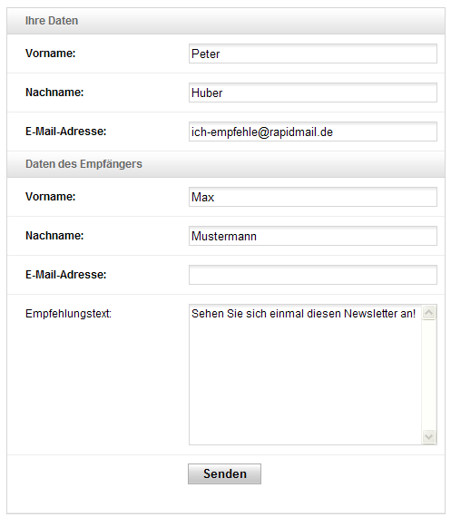
Task: Submit the form with the Senden button
Action: (x=224, y=473)
